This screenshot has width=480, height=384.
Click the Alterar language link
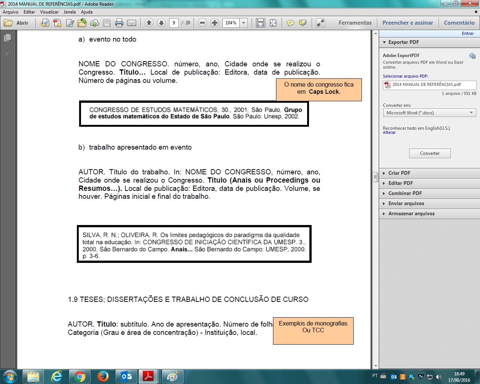pyautogui.click(x=389, y=133)
